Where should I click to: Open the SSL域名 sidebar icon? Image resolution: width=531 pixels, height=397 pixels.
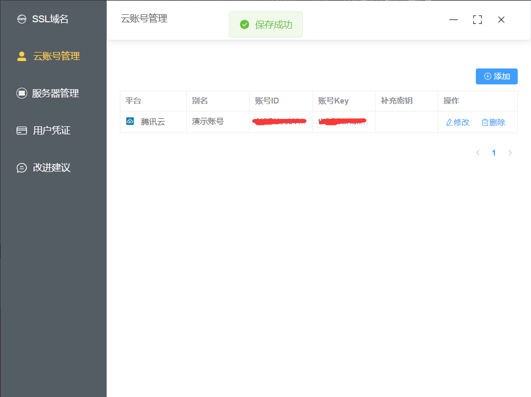pyautogui.click(x=22, y=20)
